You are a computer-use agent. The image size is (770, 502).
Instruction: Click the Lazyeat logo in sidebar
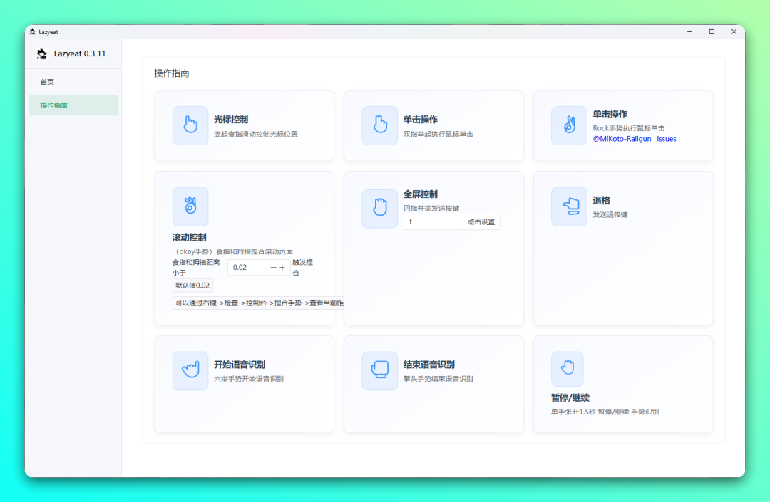tap(41, 54)
